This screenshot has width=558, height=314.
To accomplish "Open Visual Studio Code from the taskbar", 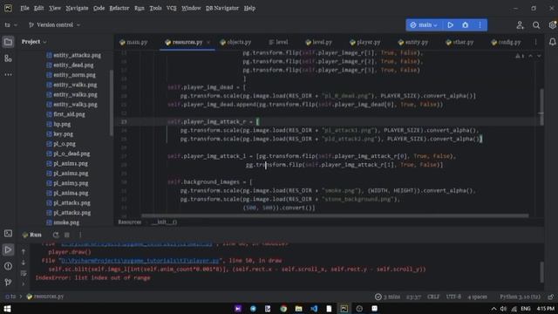I will (x=314, y=309).
